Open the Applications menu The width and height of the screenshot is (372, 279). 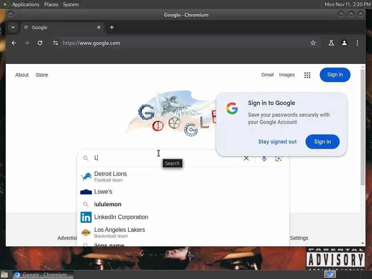click(26, 4)
